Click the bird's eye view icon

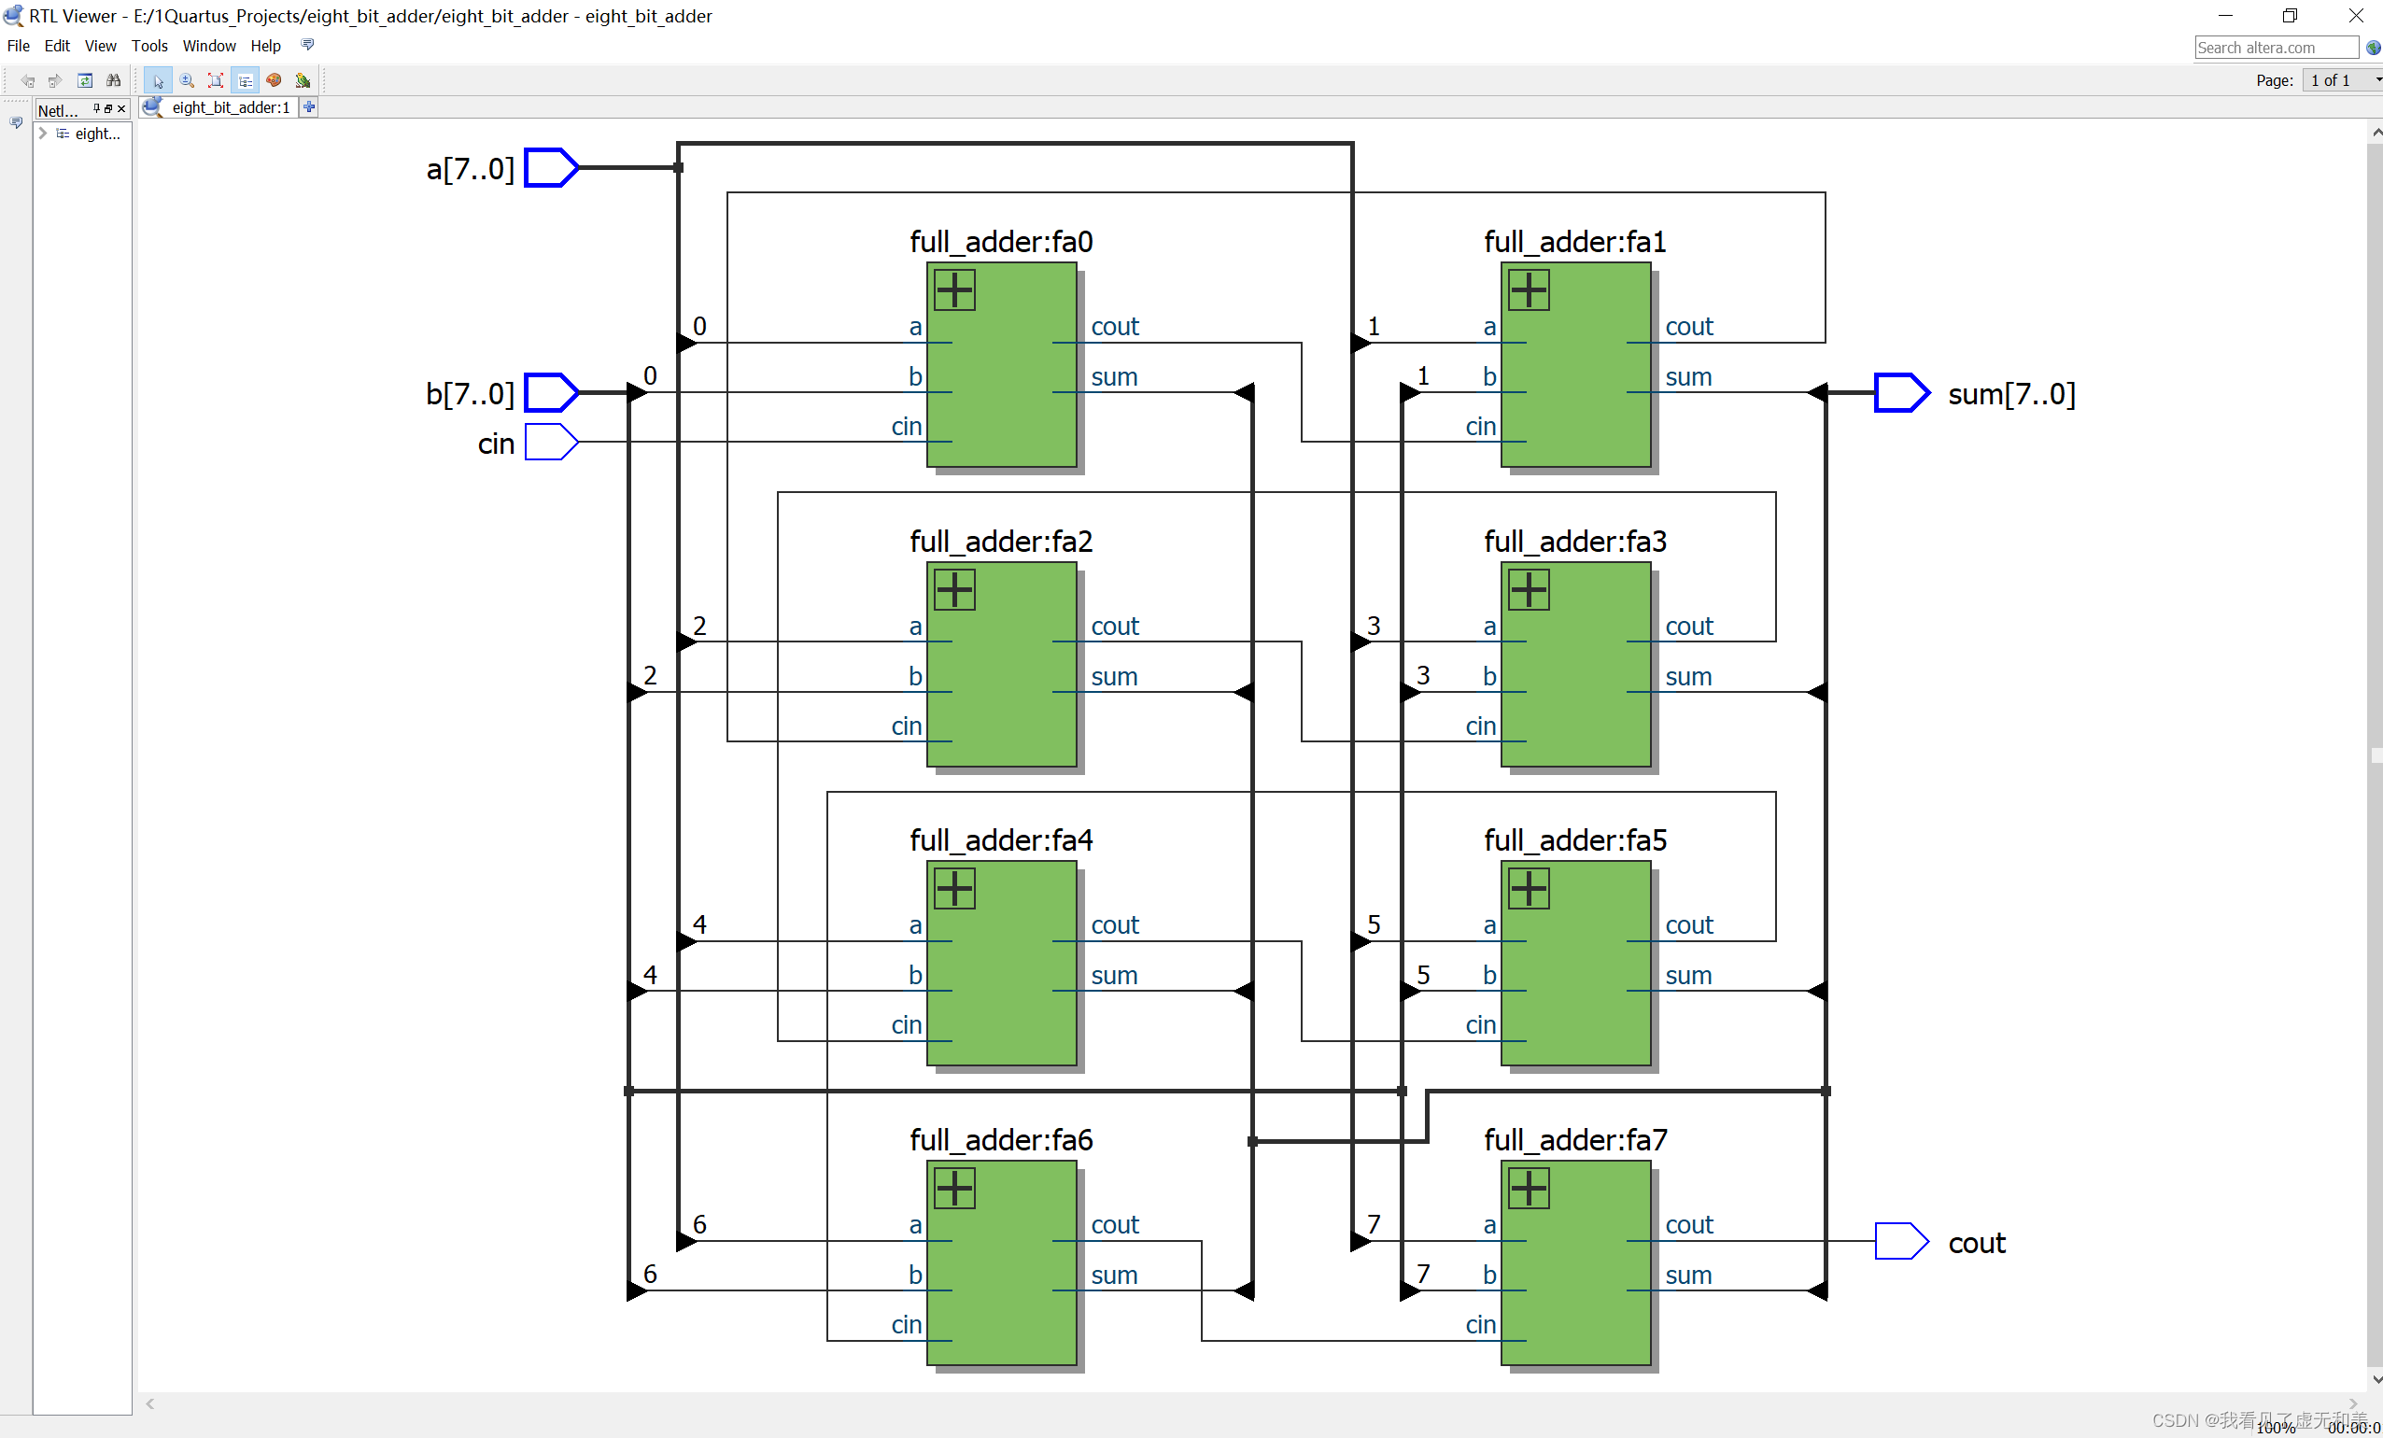(x=303, y=81)
